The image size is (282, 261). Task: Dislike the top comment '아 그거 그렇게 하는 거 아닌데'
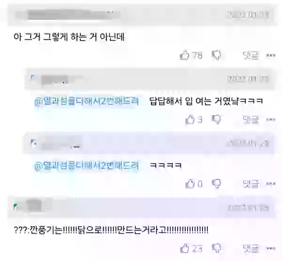(216, 55)
